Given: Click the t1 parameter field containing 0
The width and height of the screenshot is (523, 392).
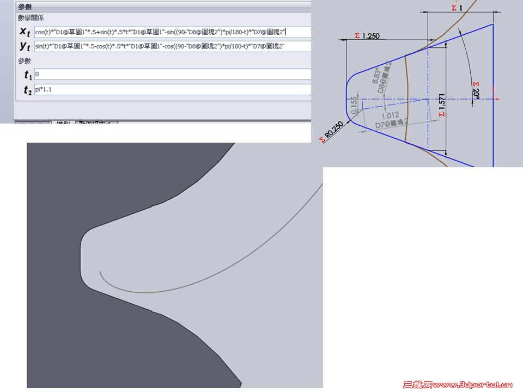Looking at the screenshot, I should [x=173, y=74].
